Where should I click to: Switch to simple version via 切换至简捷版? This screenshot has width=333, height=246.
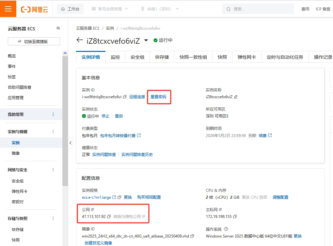click(34, 41)
